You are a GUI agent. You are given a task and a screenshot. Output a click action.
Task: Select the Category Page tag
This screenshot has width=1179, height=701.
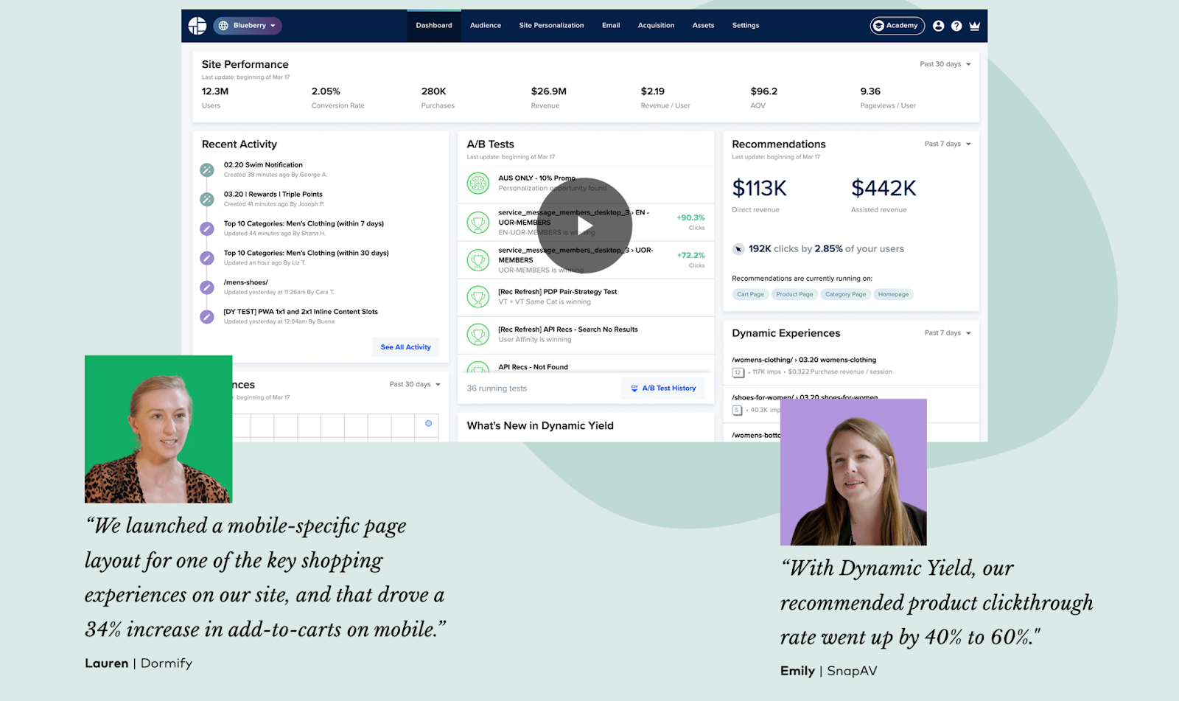tap(845, 294)
